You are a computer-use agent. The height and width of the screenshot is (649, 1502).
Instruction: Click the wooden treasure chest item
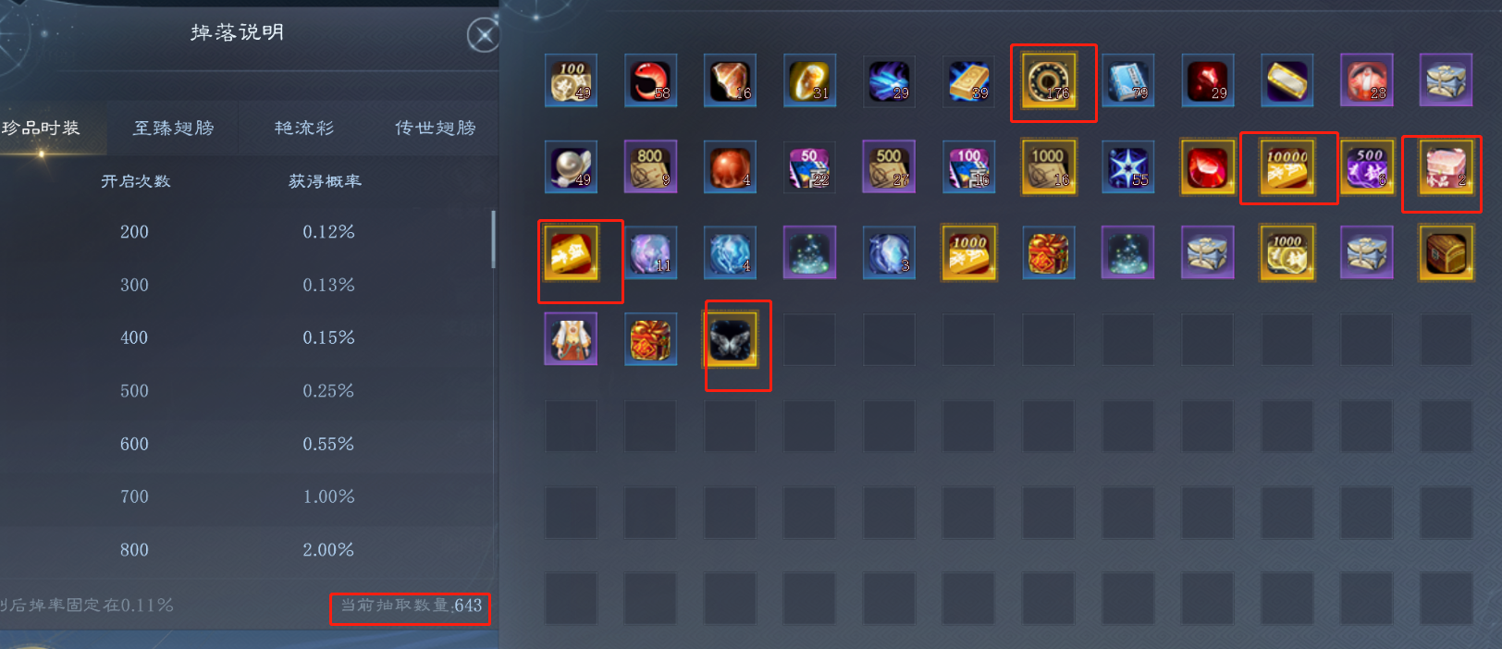[x=1446, y=252]
